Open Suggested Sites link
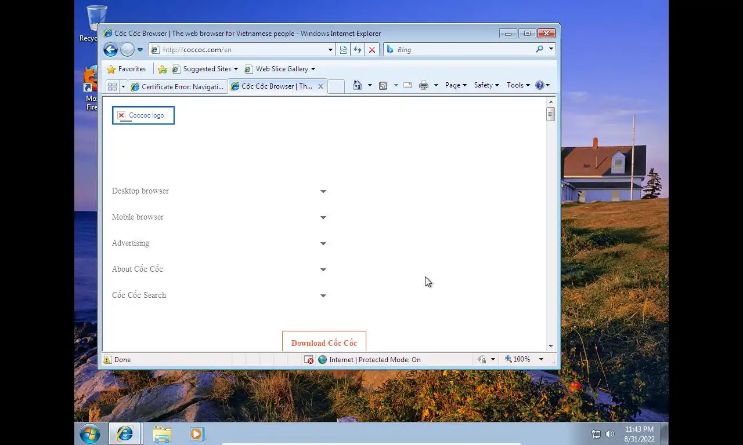 tap(205, 69)
